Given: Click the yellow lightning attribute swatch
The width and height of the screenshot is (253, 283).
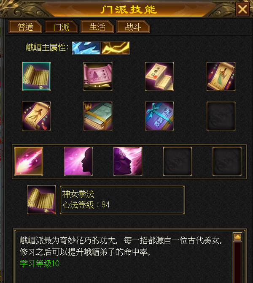Looking at the screenshot, I should [x=116, y=48].
